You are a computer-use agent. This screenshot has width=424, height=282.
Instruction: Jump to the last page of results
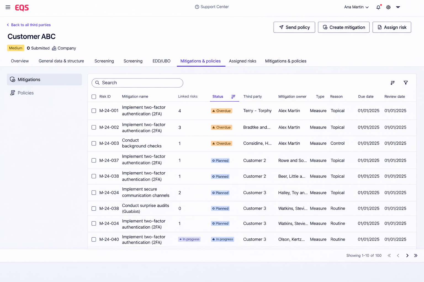tap(416, 256)
